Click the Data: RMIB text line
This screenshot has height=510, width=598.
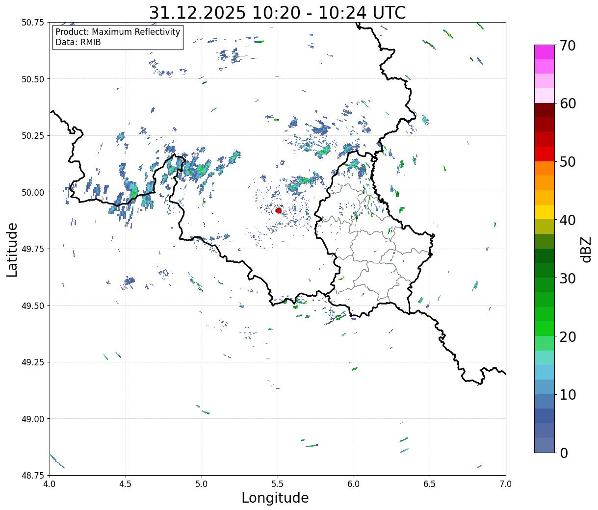click(78, 42)
